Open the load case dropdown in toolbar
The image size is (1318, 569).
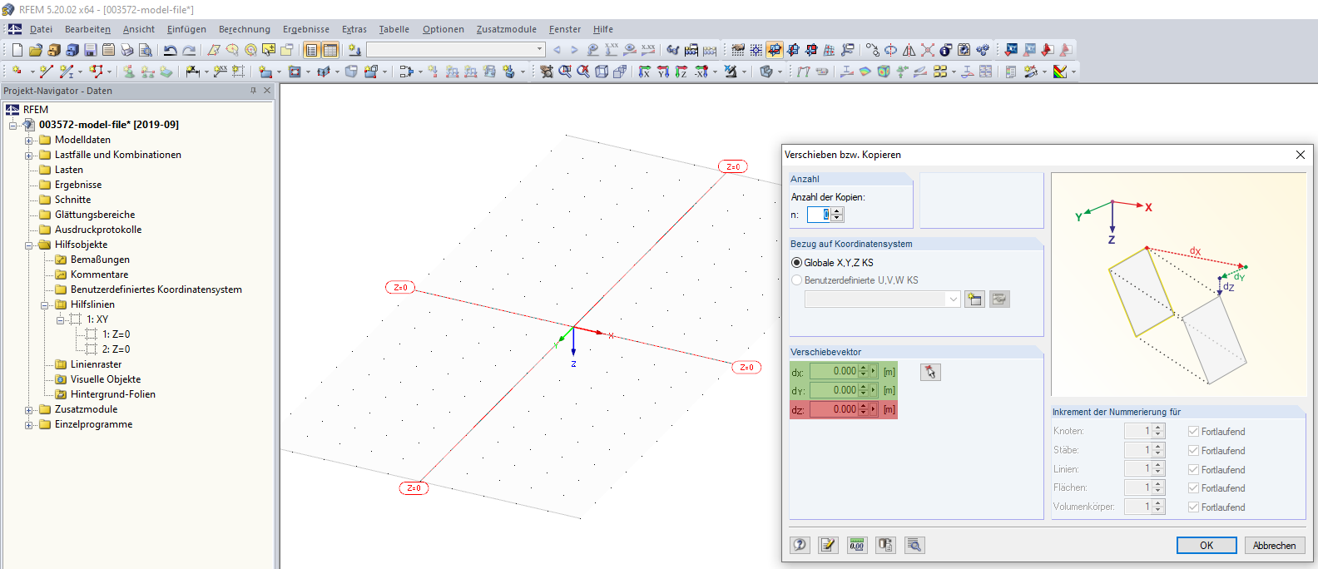(x=539, y=50)
